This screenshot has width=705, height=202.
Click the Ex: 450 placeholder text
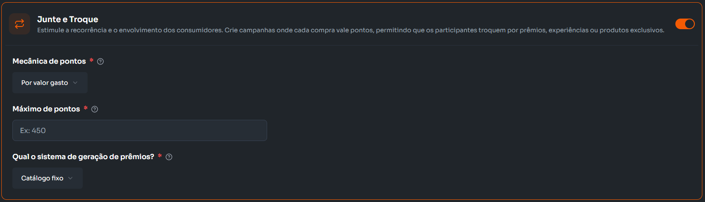click(x=33, y=130)
